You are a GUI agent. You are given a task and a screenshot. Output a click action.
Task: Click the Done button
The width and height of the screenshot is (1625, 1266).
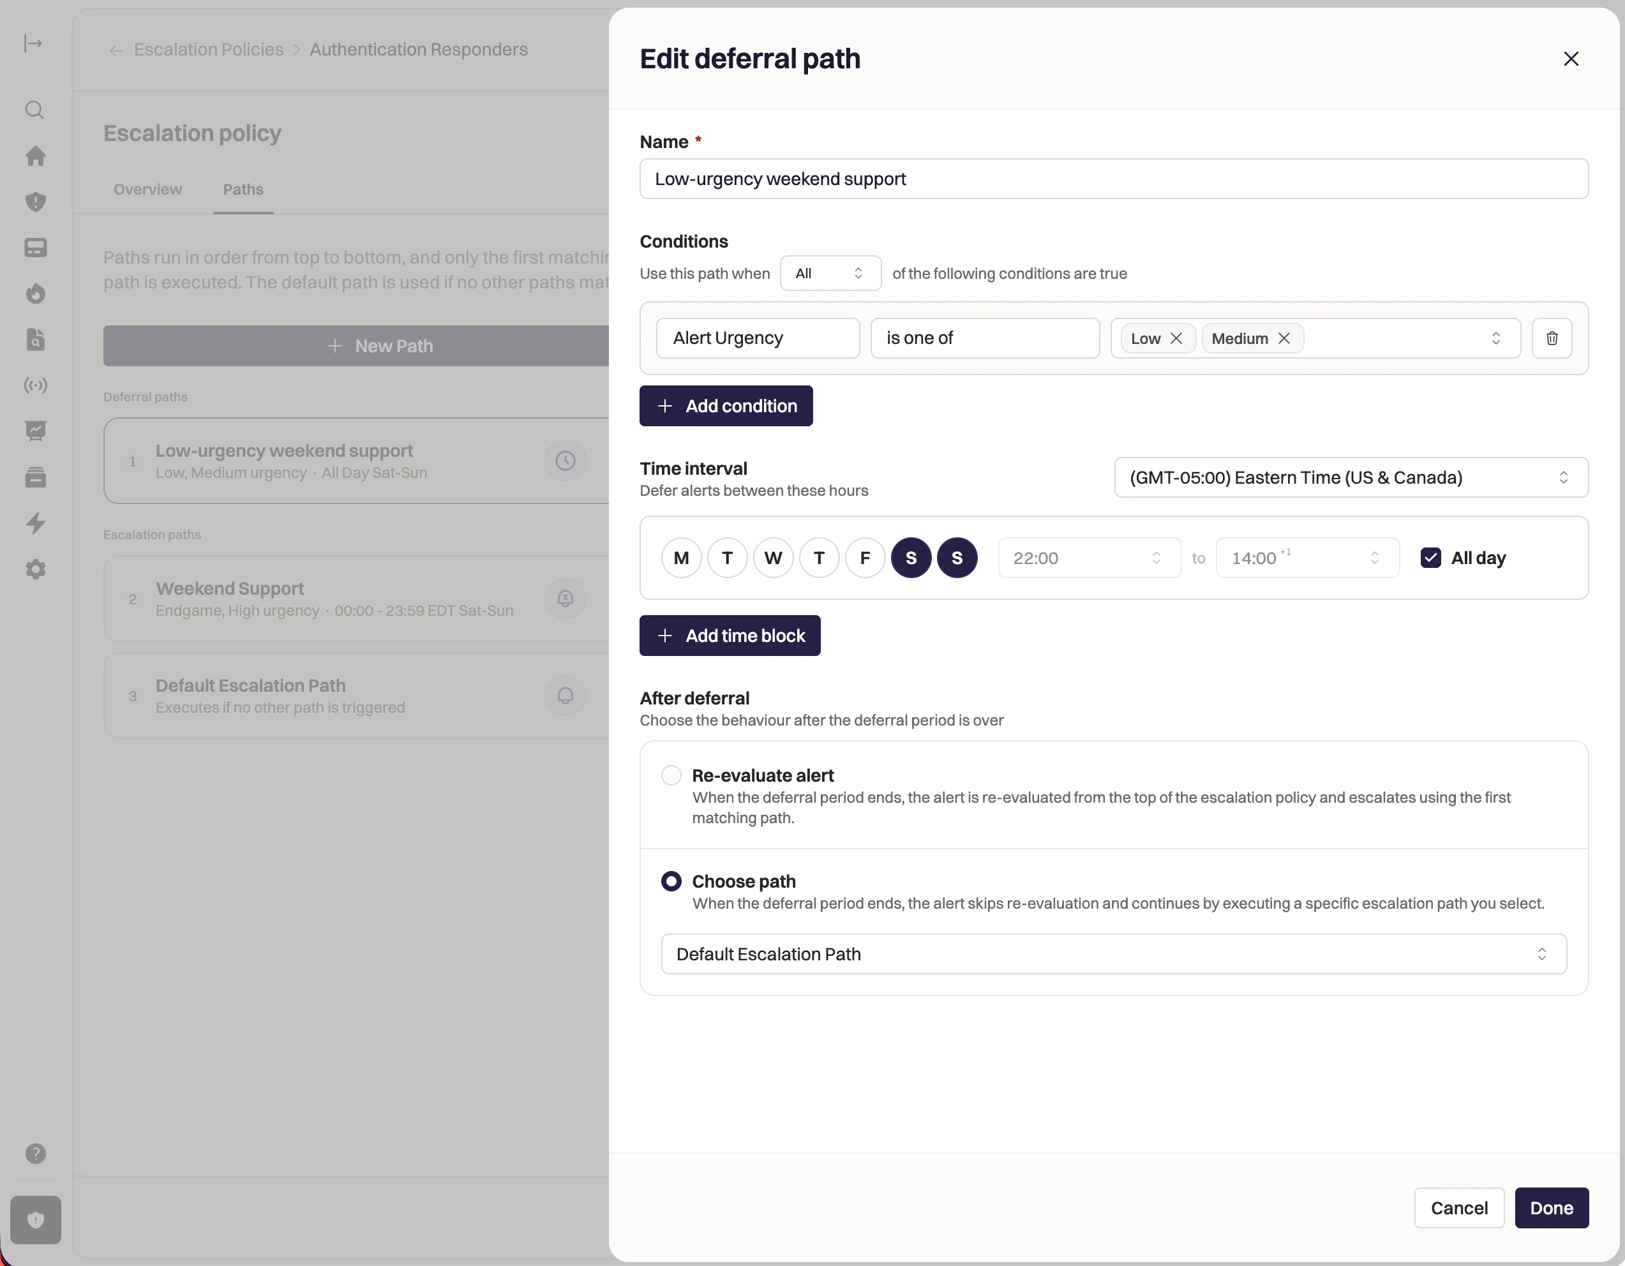click(1552, 1208)
